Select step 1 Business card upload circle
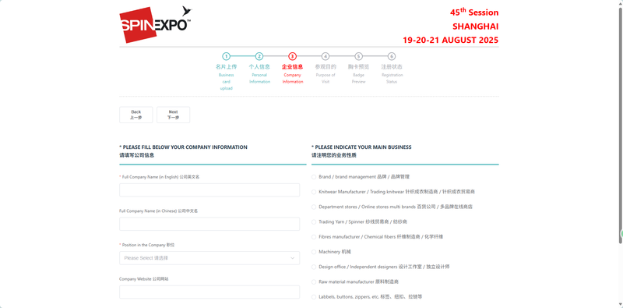The height and width of the screenshot is (308, 623). pos(226,56)
